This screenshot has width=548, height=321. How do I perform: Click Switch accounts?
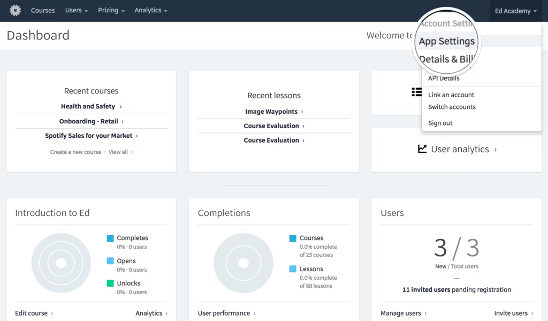coord(452,107)
